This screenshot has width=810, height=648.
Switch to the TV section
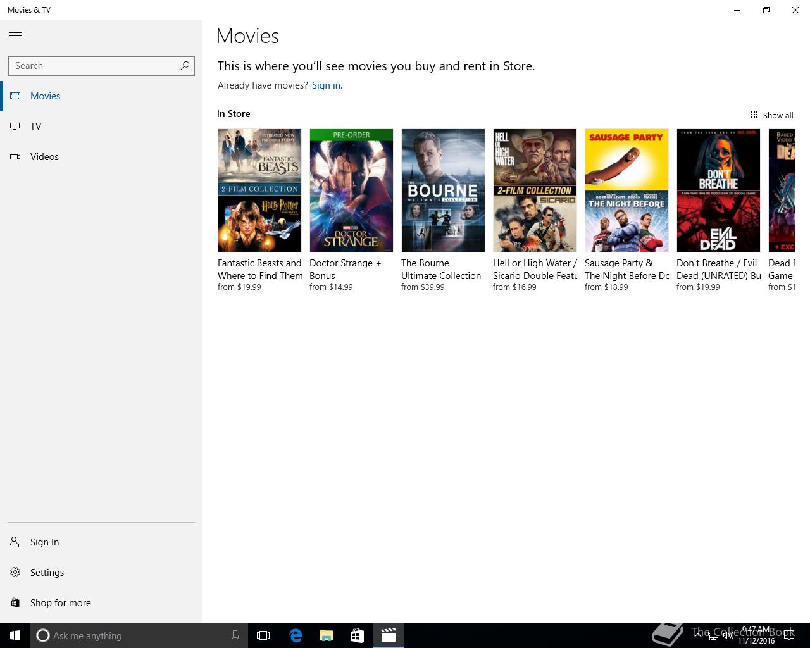click(x=101, y=127)
